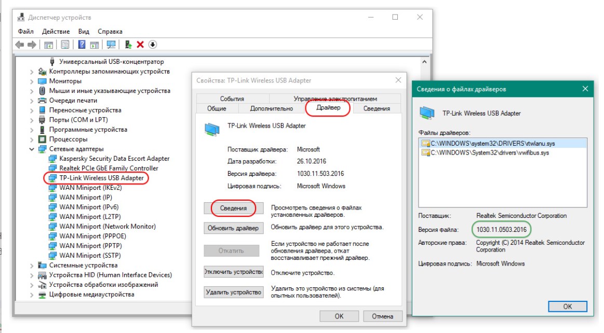
Task: Click the mouse devices category icon
Action: point(43,91)
